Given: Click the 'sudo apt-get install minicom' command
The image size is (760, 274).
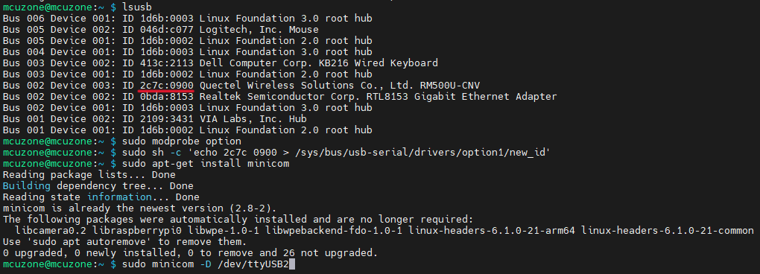Looking at the screenshot, I should point(206,164).
